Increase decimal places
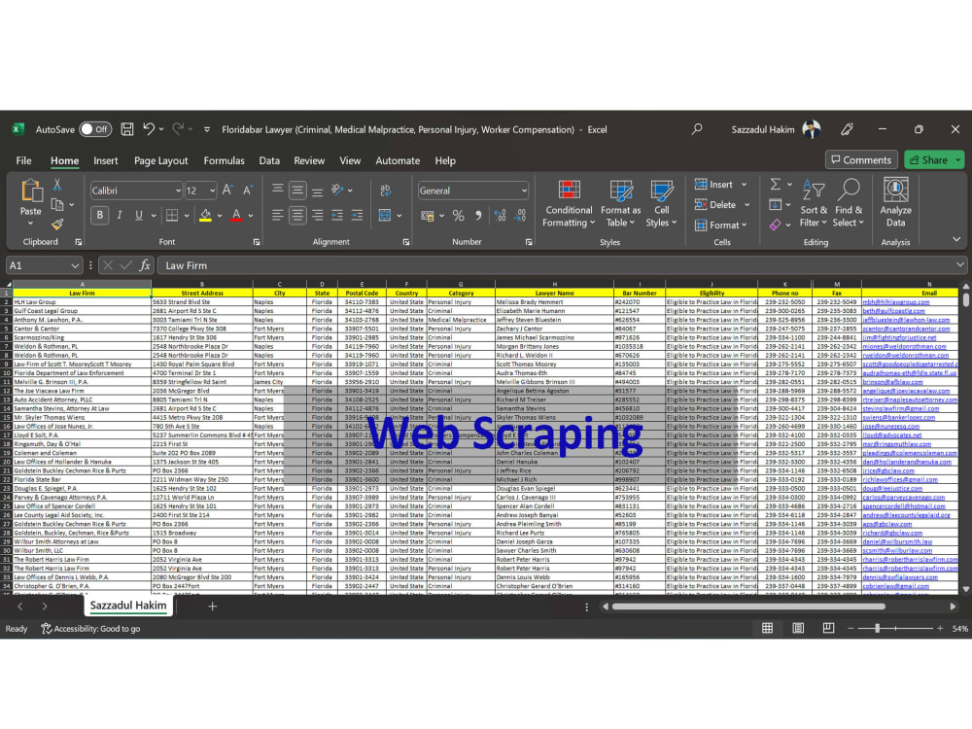This screenshot has width=972, height=729. pos(501,215)
